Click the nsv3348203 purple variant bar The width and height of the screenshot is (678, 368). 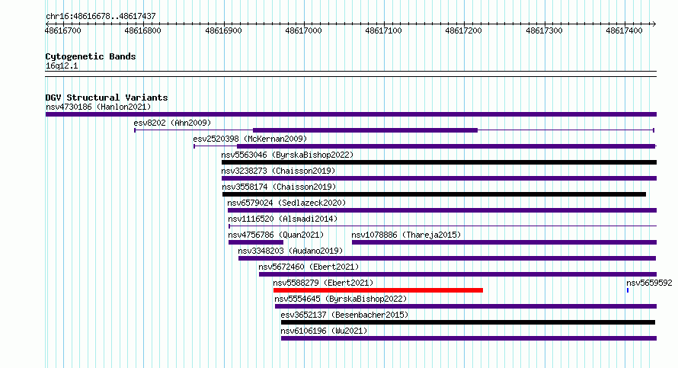[x=447, y=258]
